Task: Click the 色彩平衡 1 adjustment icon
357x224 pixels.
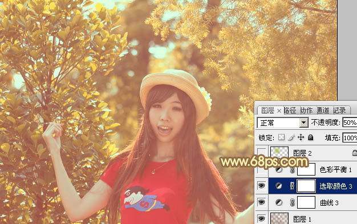Action: click(x=279, y=170)
